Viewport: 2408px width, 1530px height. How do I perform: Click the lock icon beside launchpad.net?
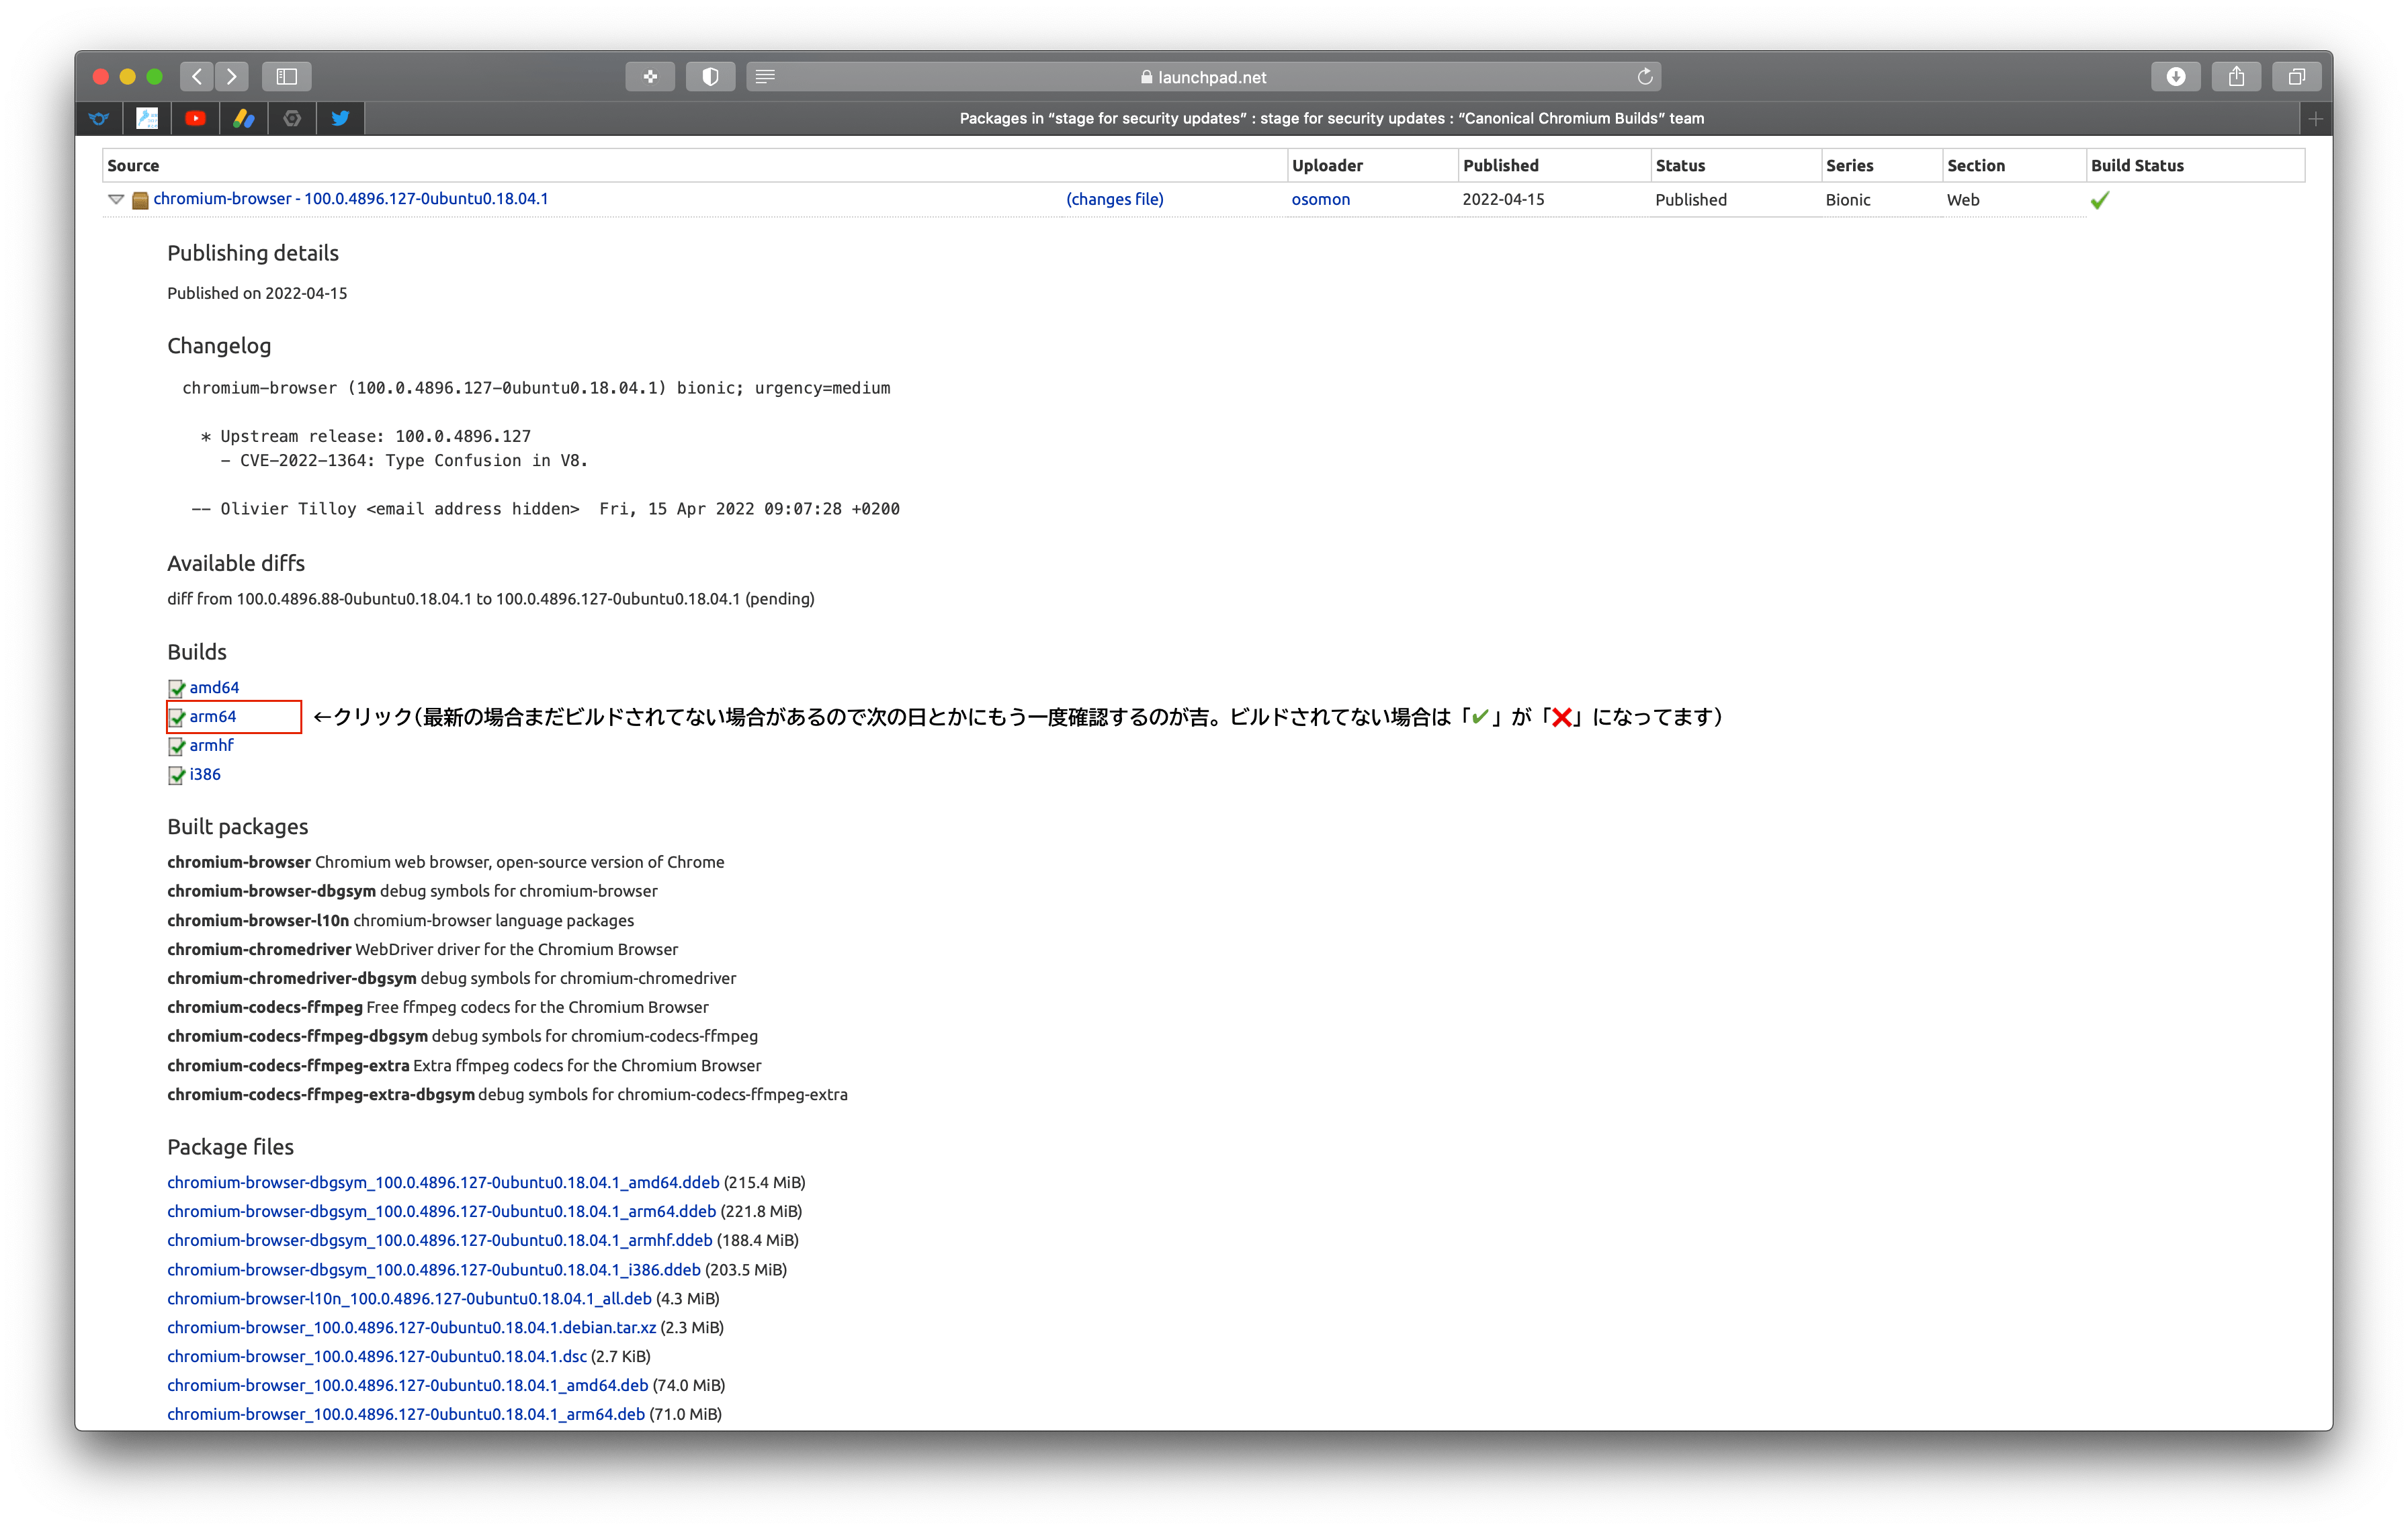(1146, 77)
